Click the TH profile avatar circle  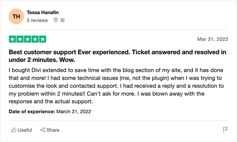coord(16,16)
